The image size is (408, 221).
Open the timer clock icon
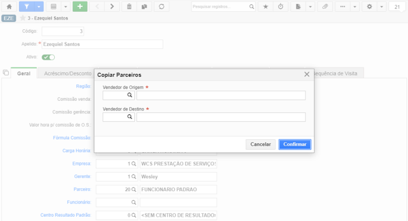280,7
